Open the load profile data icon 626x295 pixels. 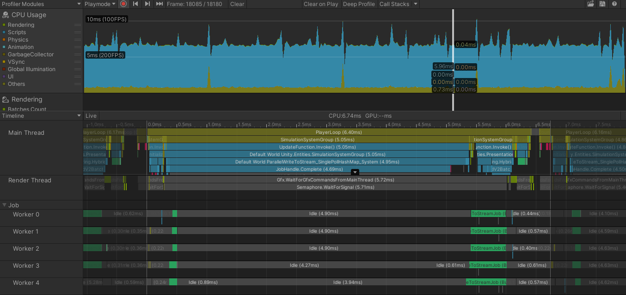590,4
